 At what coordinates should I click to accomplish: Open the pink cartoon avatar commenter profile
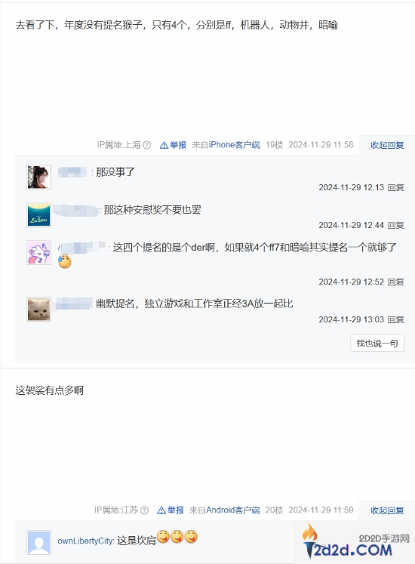click(x=38, y=252)
